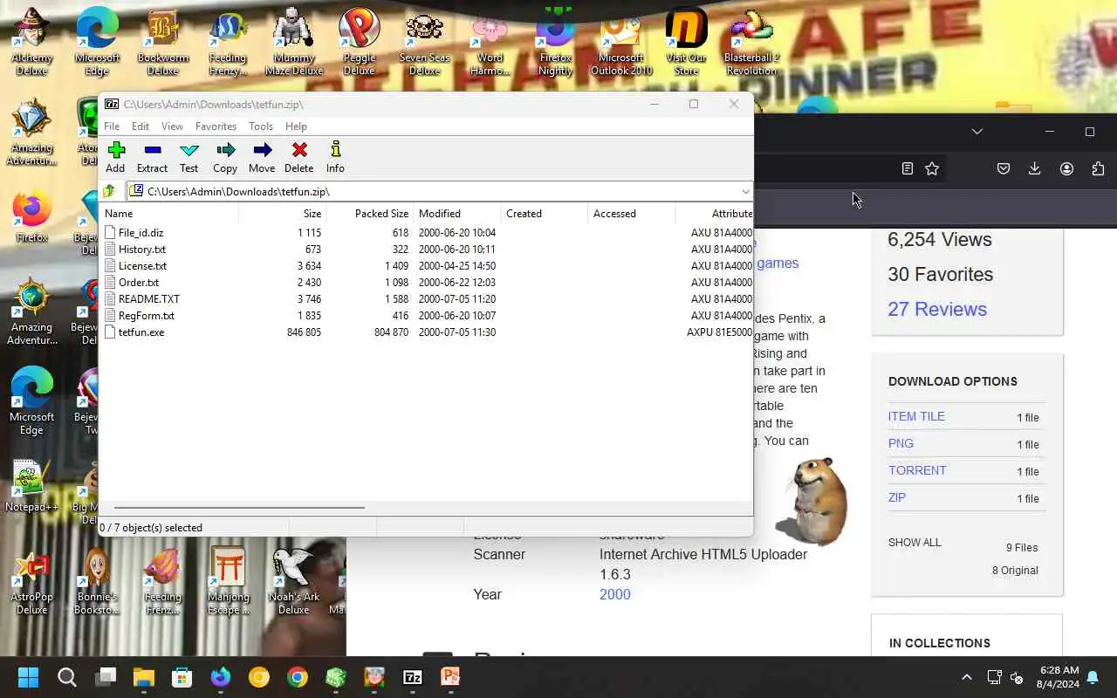Open Firefox downloads panel icon
Image resolution: width=1117 pixels, height=698 pixels.
click(1035, 168)
